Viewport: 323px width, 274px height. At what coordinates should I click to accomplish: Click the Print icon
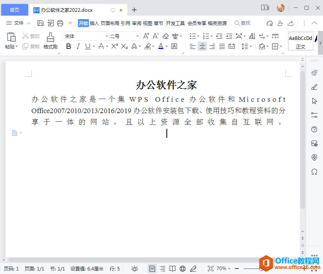tap(60, 23)
